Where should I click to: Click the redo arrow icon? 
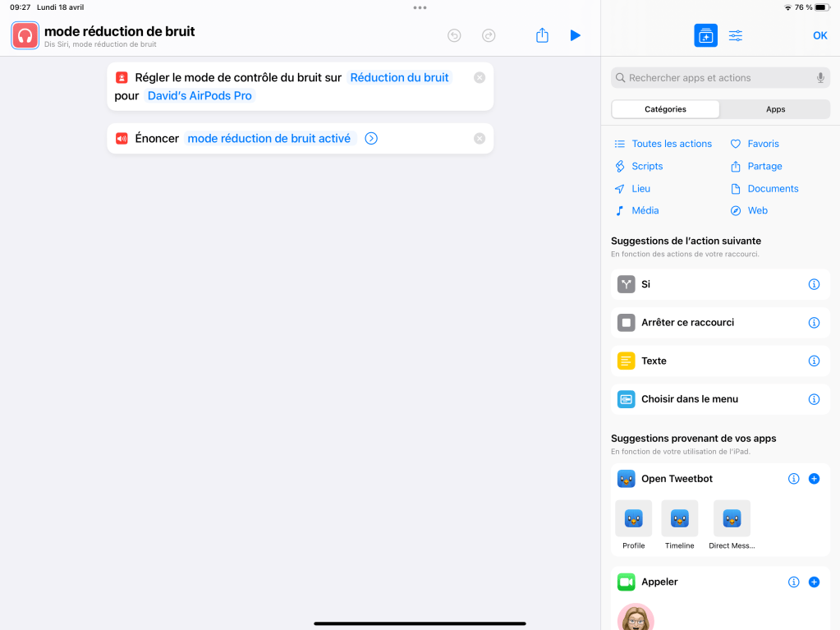click(x=489, y=35)
